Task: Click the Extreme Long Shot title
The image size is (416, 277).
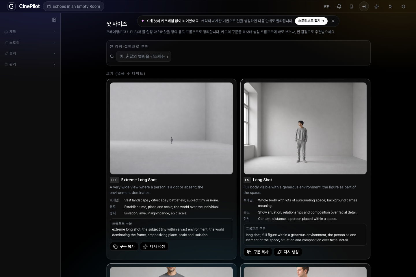Action: tap(139, 180)
